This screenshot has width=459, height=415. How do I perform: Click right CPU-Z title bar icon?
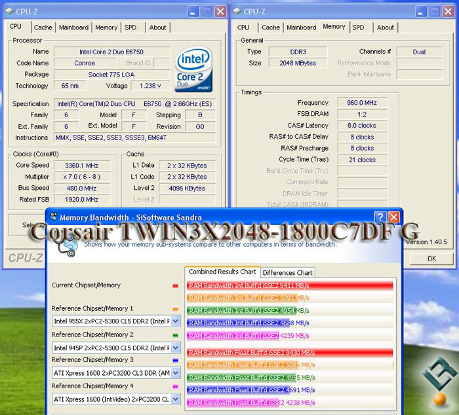coord(237,11)
